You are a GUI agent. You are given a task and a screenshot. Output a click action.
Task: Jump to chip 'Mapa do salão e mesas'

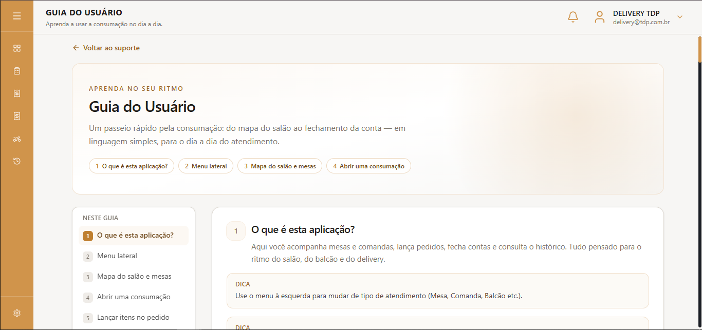tap(280, 166)
